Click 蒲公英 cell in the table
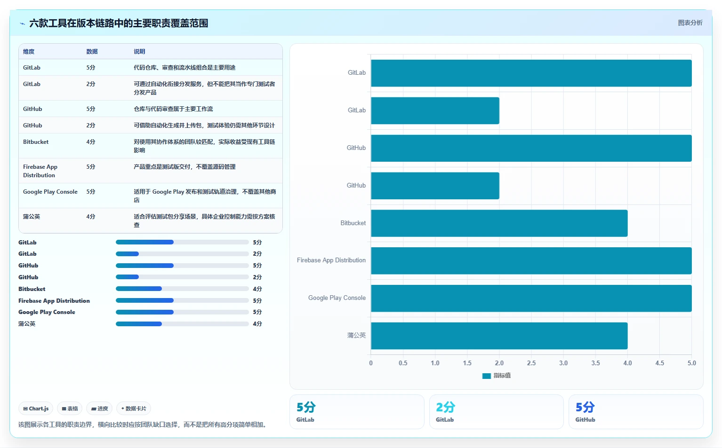The height and width of the screenshot is (448, 722). click(x=32, y=217)
